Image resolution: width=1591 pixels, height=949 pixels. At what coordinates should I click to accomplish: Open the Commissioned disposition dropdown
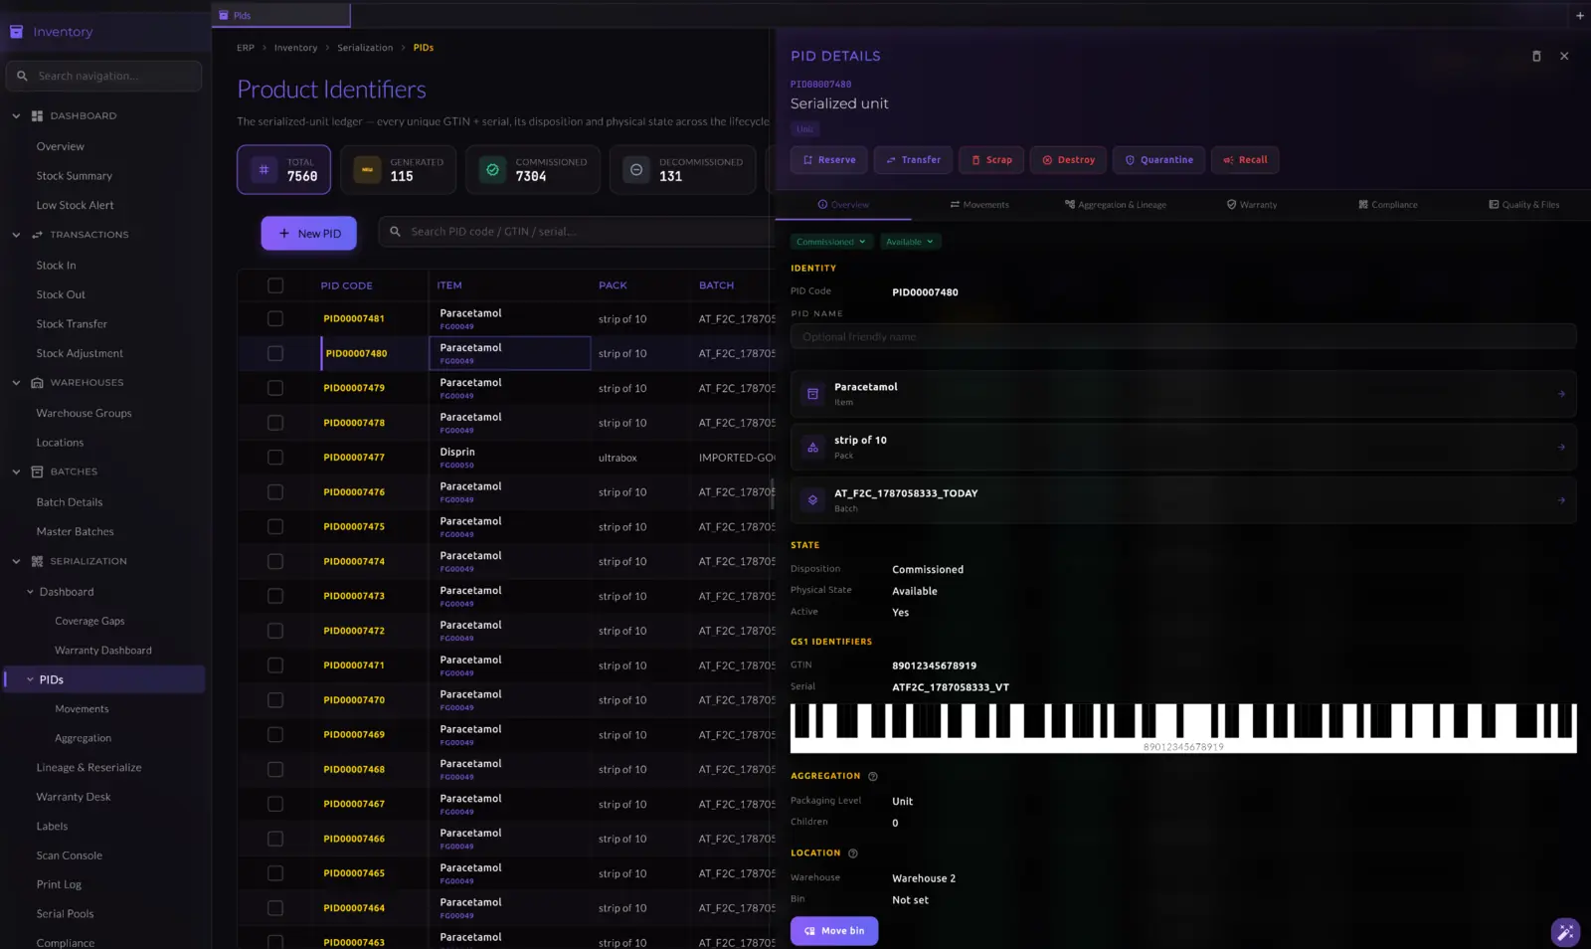coord(831,242)
